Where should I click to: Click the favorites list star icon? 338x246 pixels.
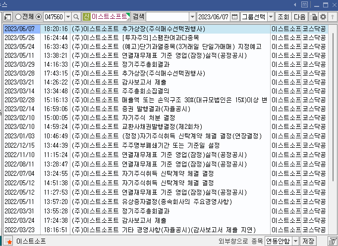click(x=8, y=241)
